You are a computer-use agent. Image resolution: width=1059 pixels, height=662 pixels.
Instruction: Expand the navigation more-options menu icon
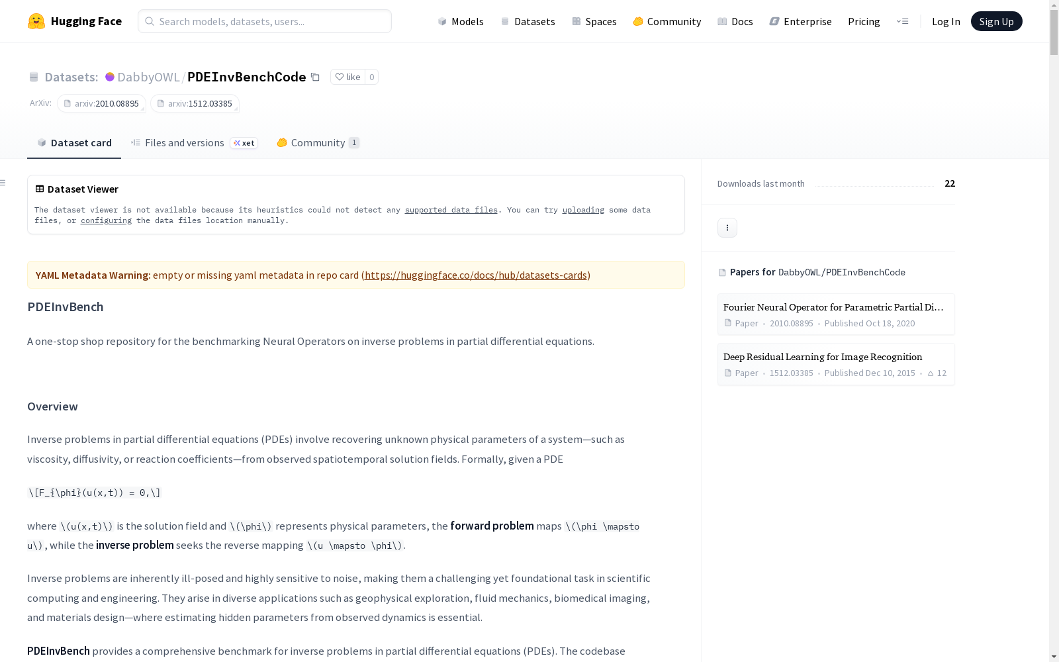click(x=902, y=21)
